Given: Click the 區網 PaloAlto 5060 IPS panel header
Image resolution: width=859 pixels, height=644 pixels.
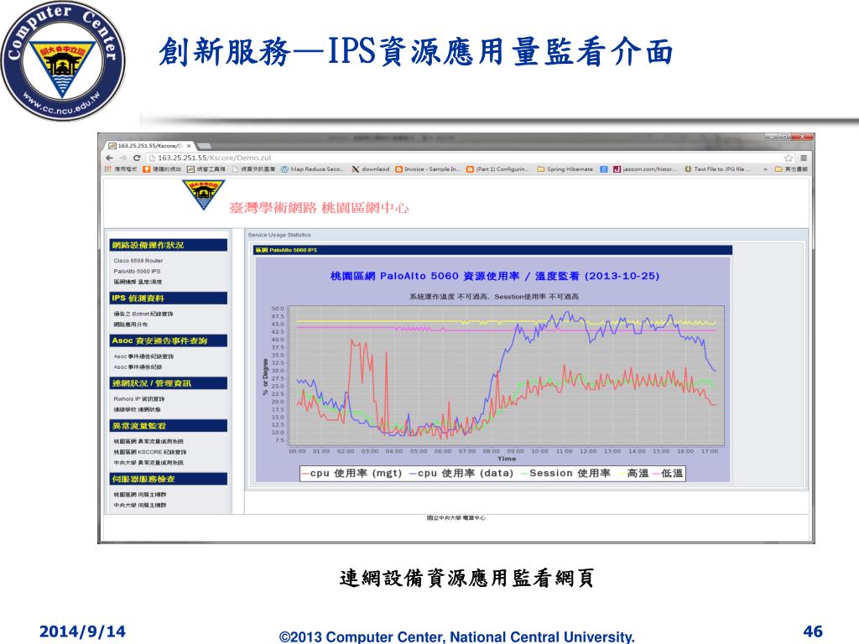Looking at the screenshot, I should (492, 250).
